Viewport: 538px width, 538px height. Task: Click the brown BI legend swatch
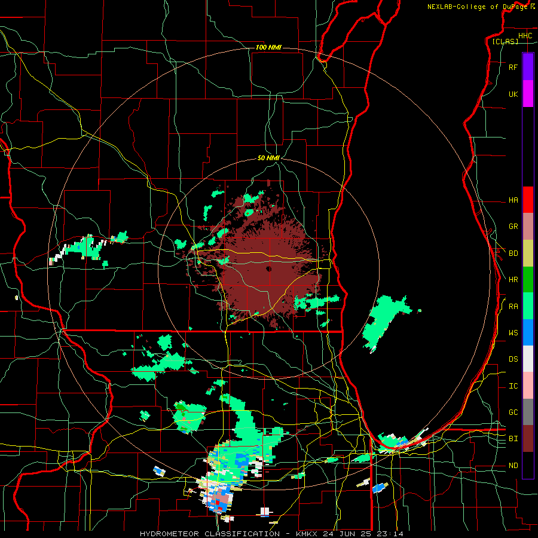pos(528,439)
